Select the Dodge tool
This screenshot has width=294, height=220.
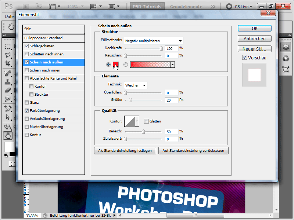tap(8, 99)
